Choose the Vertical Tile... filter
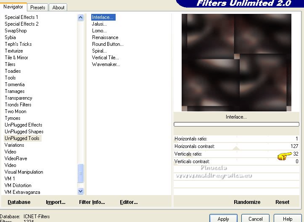304x222 pixels. coord(105,58)
